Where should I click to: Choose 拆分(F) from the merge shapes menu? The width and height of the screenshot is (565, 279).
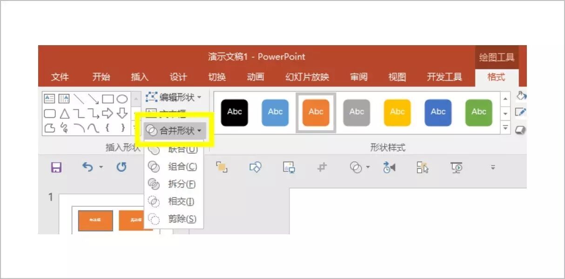pos(174,184)
